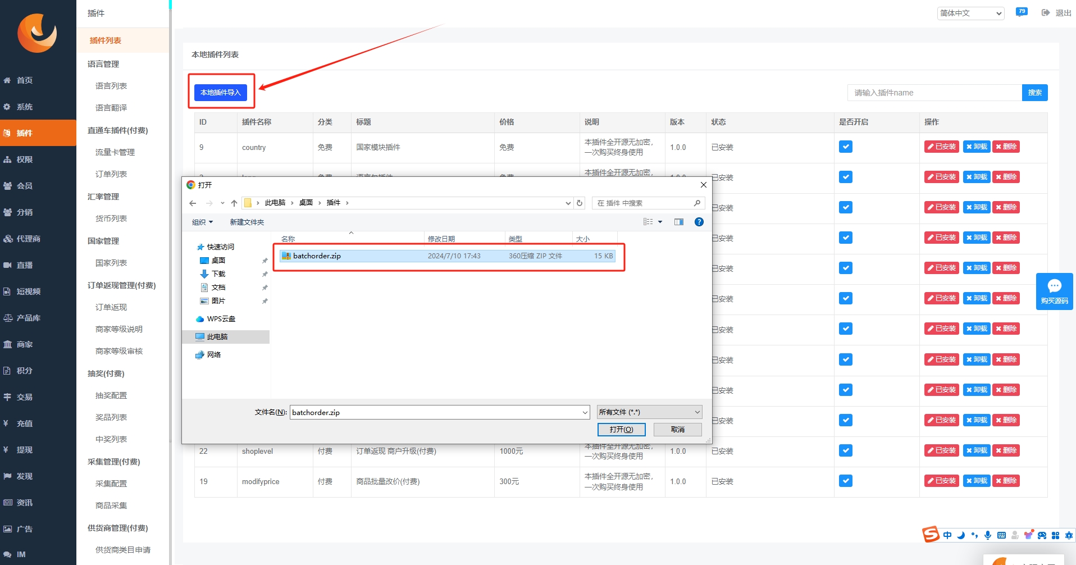Open the 积分 points sidebar item
Screen dimensions: 1076x565
point(38,371)
